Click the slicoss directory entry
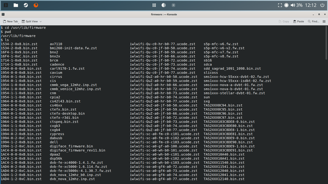Image resolution: width=328 pixels, height=184 pixels. tap(211, 73)
